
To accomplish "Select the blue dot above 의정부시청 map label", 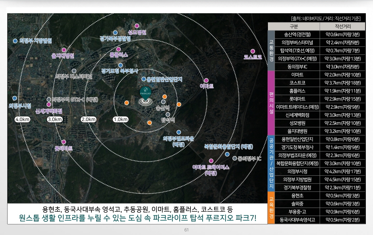I will click(15, 98).
